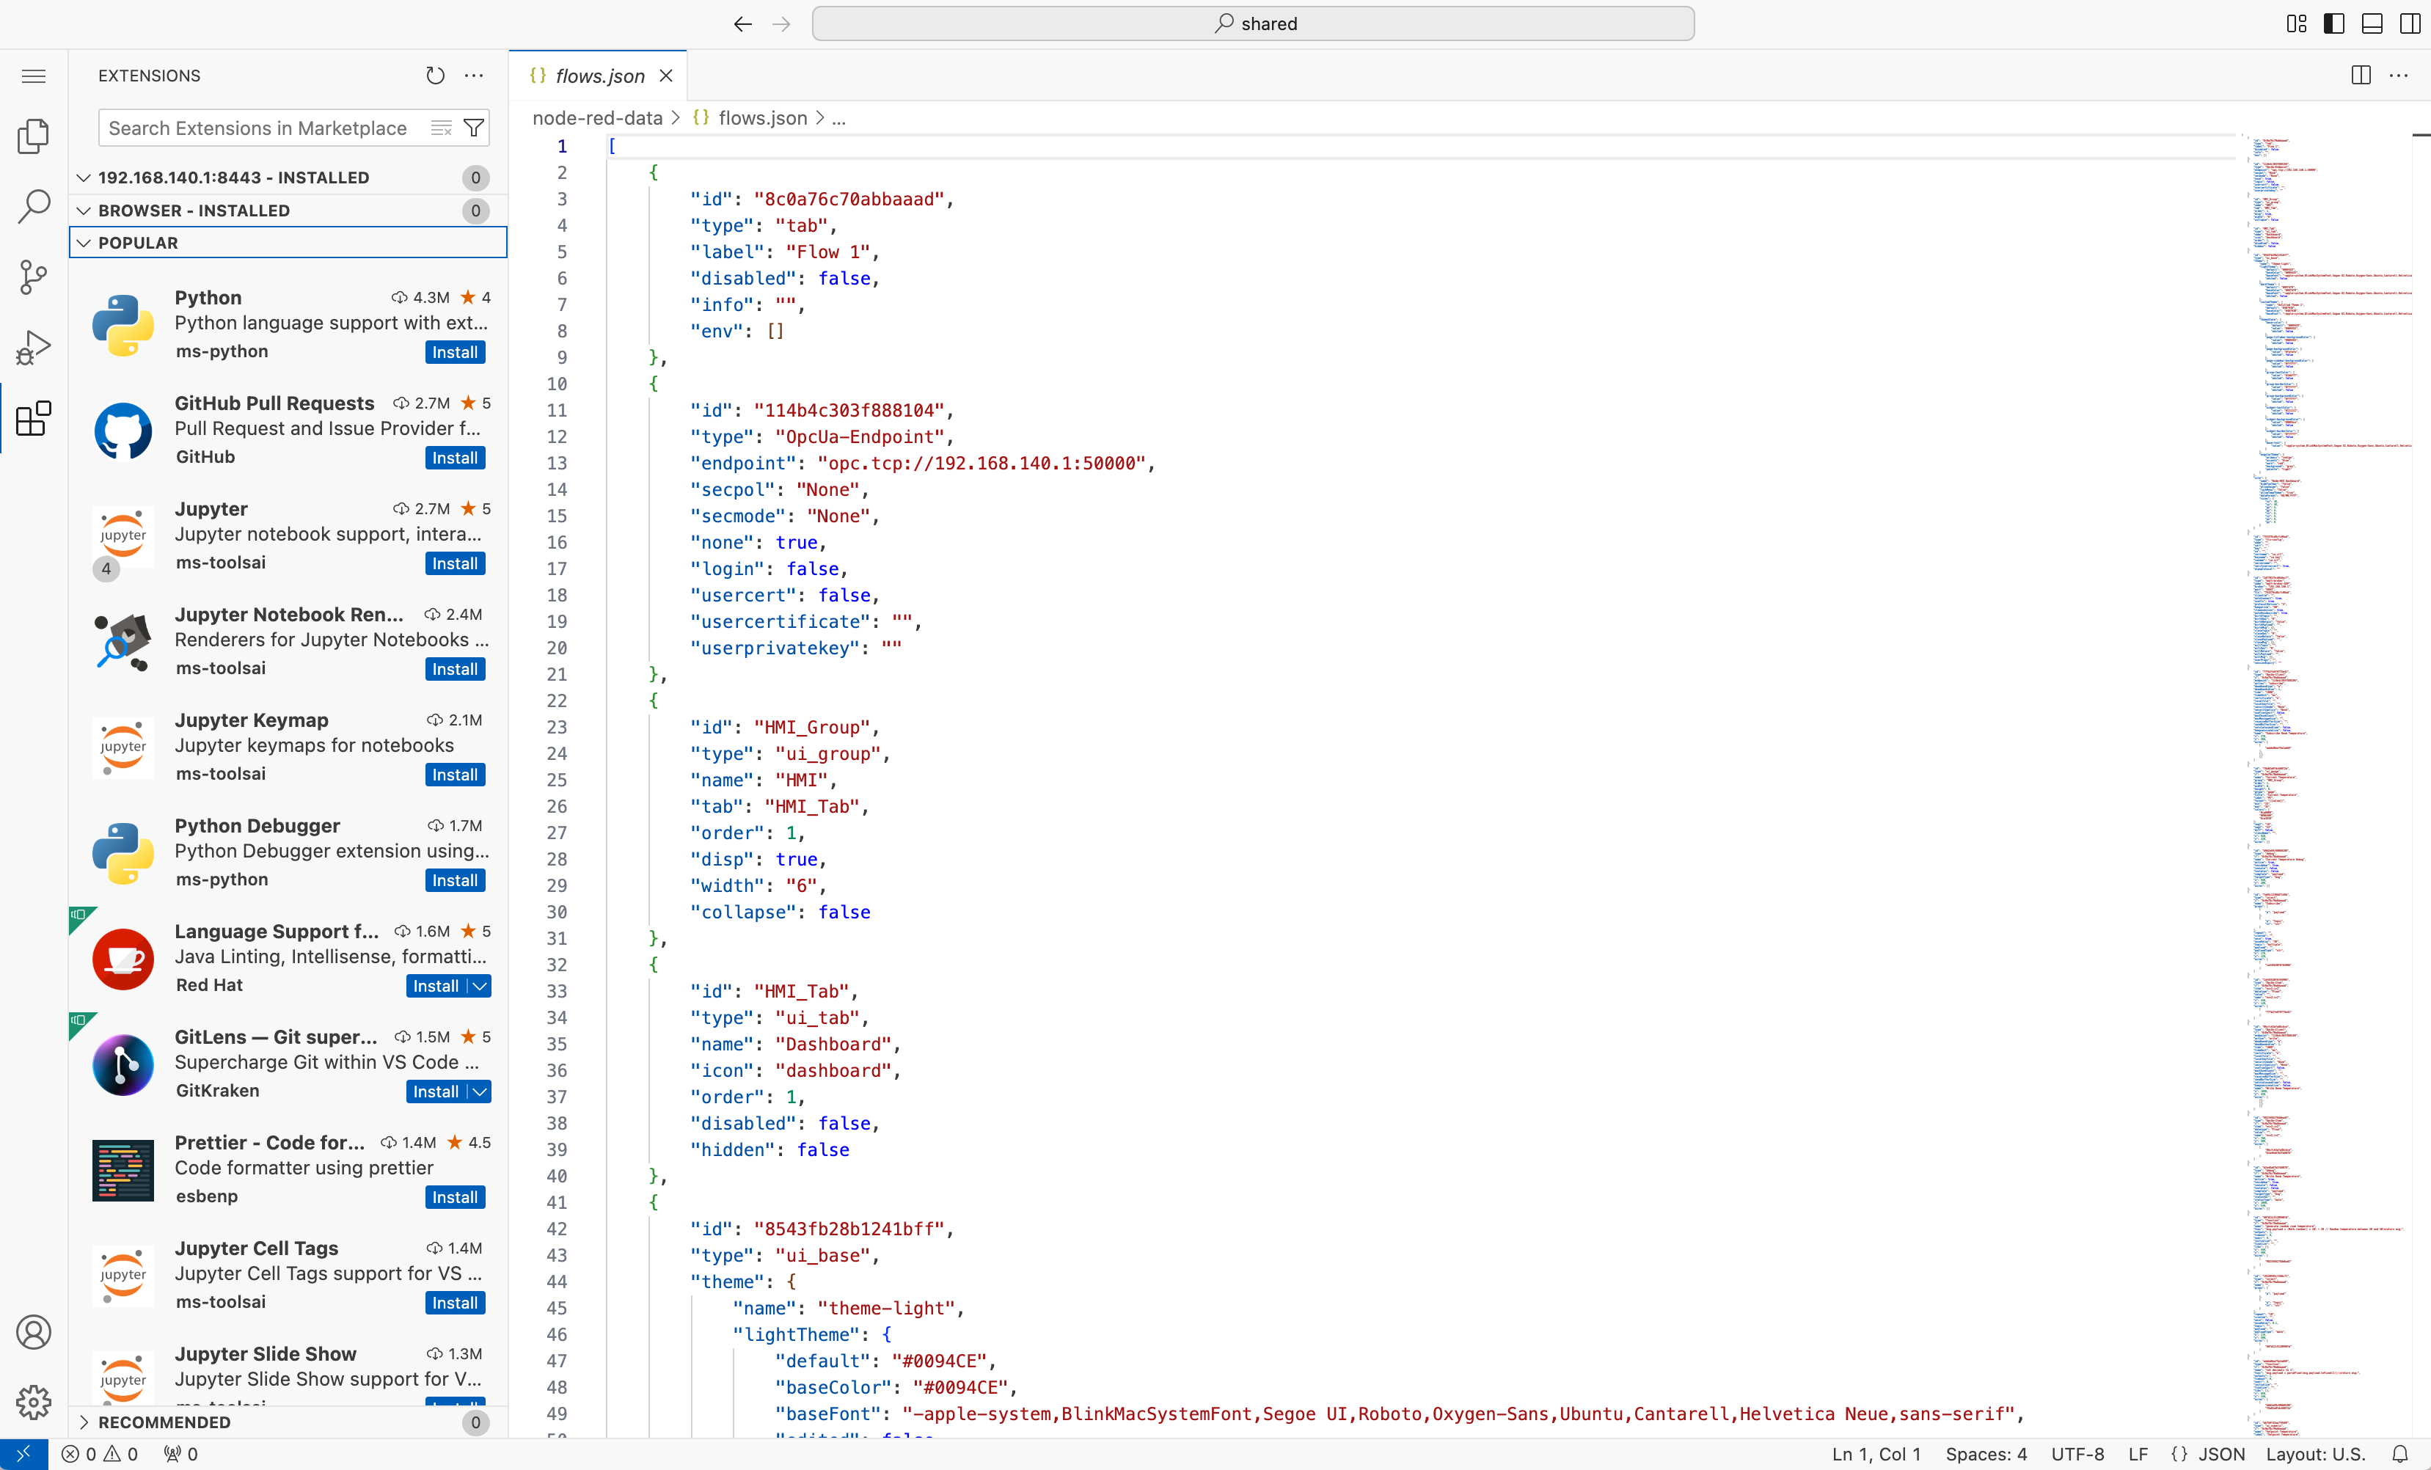Screen dimensions: 2431x1470
Task: Click the Extensions refresh icon
Action: (435, 76)
